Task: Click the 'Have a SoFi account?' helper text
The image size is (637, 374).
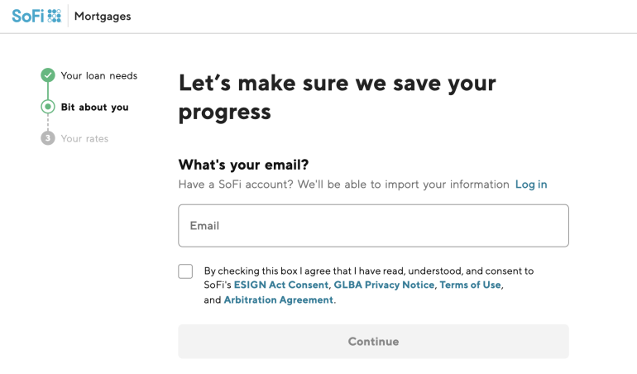Action: point(343,184)
